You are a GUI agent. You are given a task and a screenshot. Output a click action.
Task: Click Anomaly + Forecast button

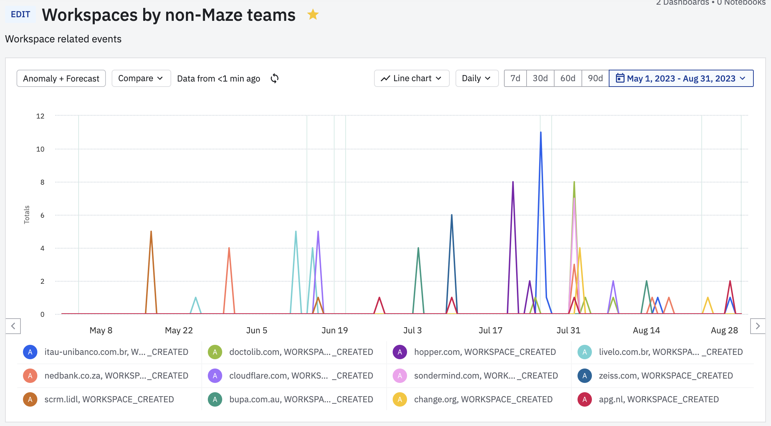61,78
